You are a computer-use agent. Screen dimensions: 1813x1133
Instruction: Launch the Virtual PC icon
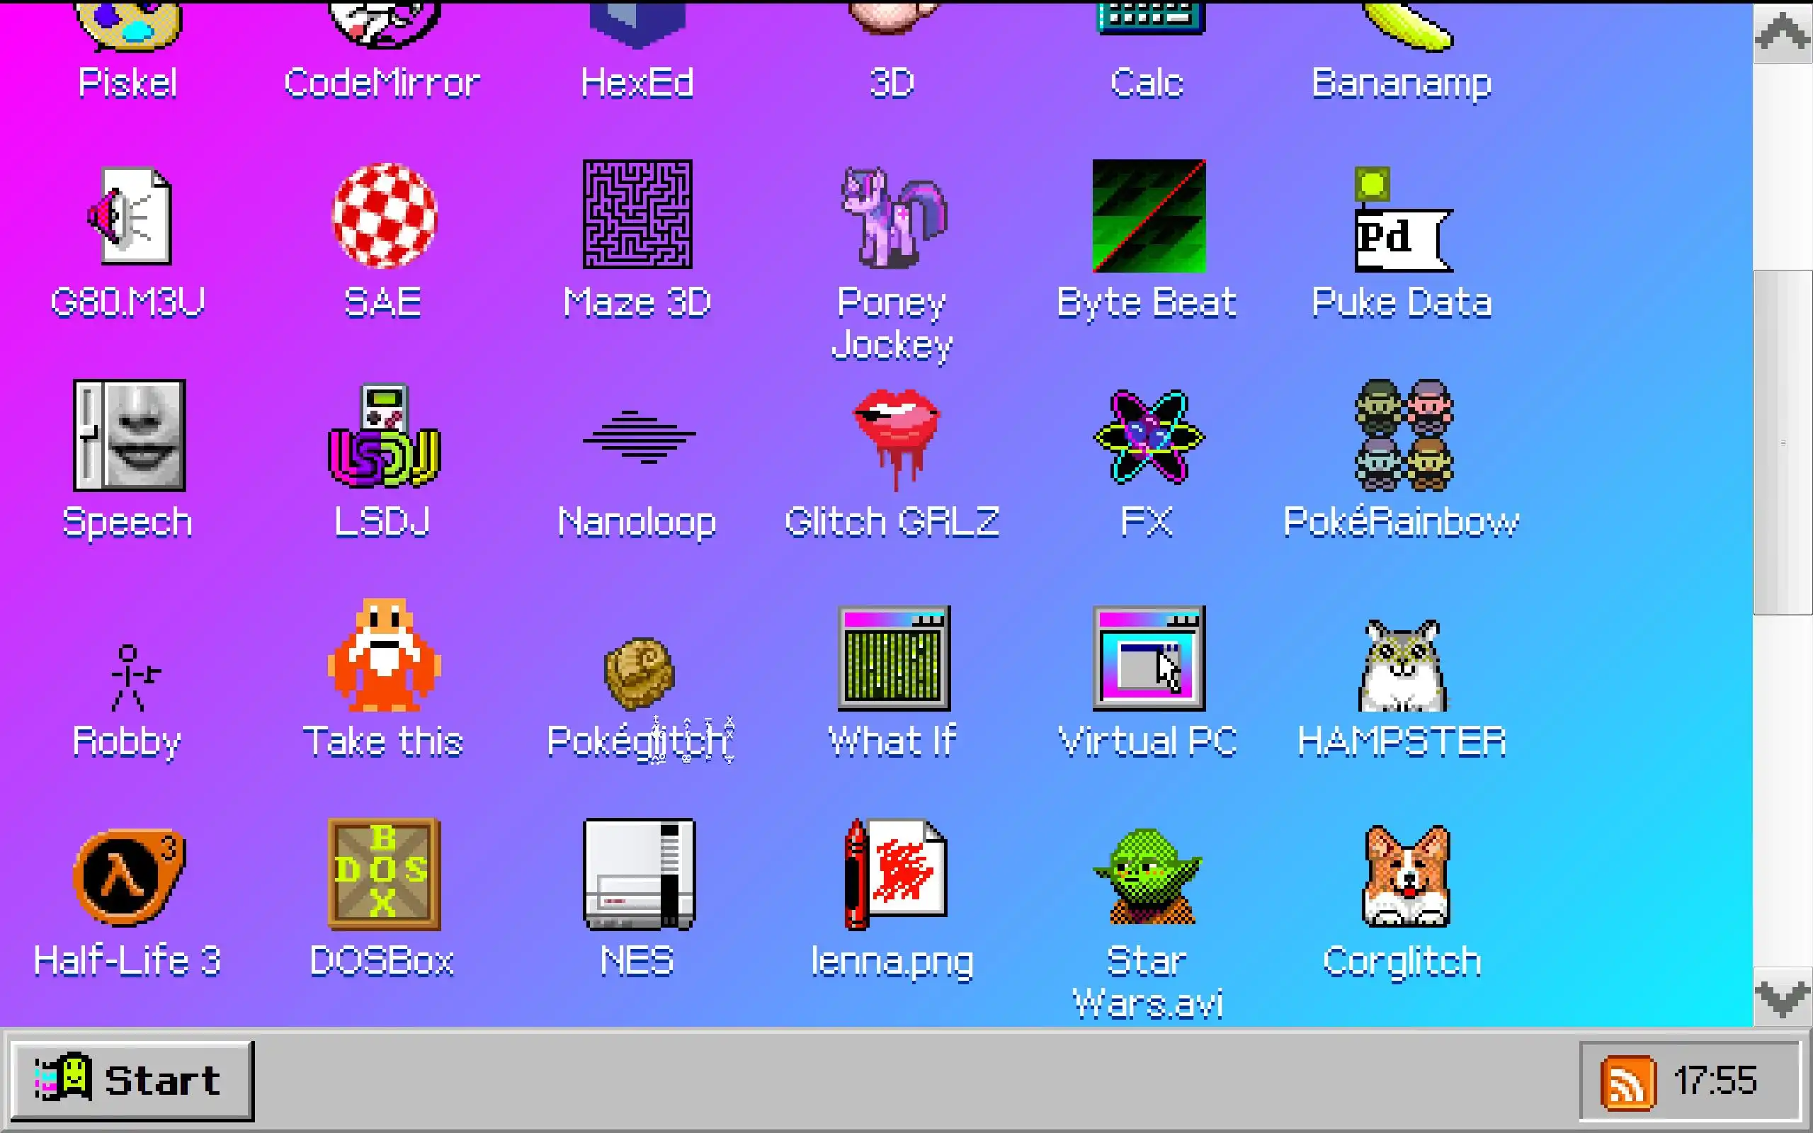(x=1148, y=658)
